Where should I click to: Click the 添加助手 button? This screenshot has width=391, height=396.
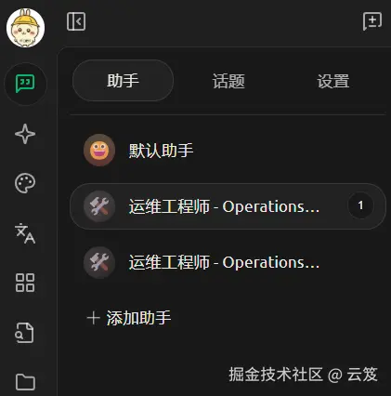(x=129, y=318)
